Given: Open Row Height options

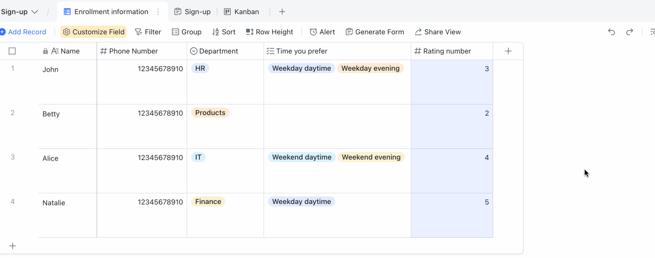Looking at the screenshot, I should point(270,32).
